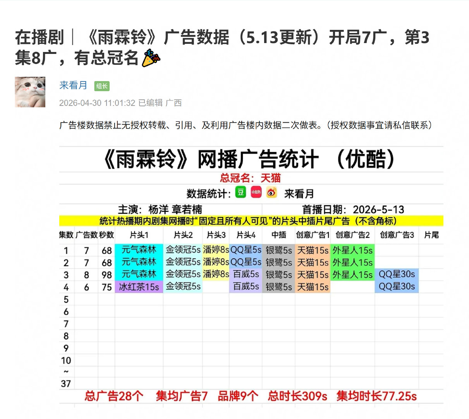The image size is (469, 419).
Task: Click the green 组长 badge
Action: click(102, 86)
